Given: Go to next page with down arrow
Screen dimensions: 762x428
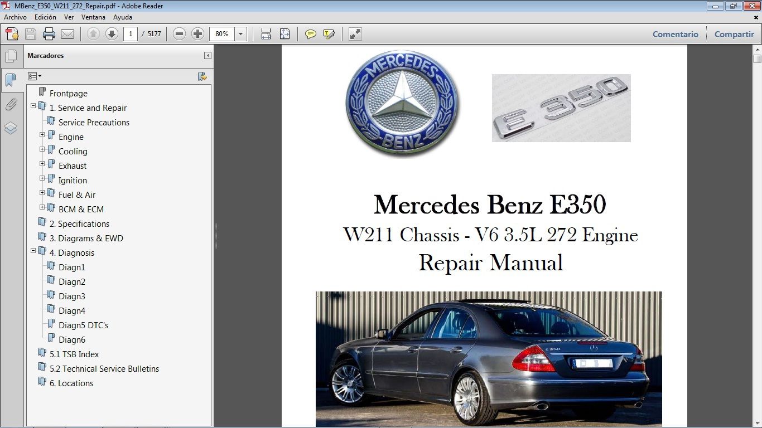Looking at the screenshot, I should (x=112, y=34).
